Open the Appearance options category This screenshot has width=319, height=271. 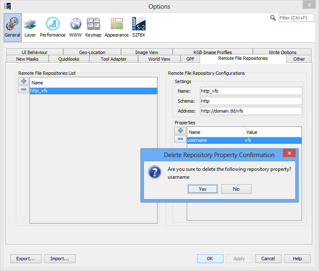116,27
